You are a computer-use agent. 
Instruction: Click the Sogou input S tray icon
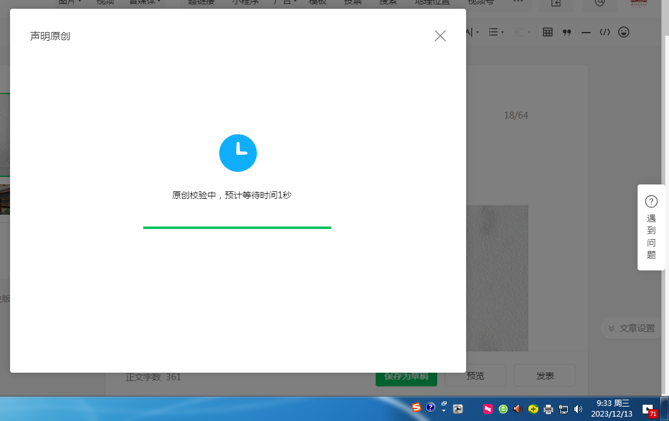[416, 407]
